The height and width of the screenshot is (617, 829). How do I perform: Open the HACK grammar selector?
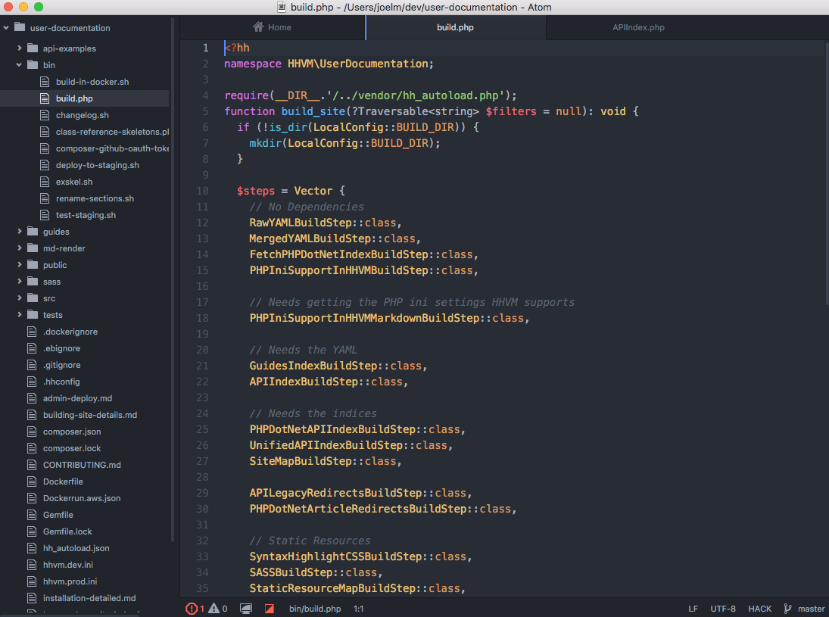[x=760, y=609]
